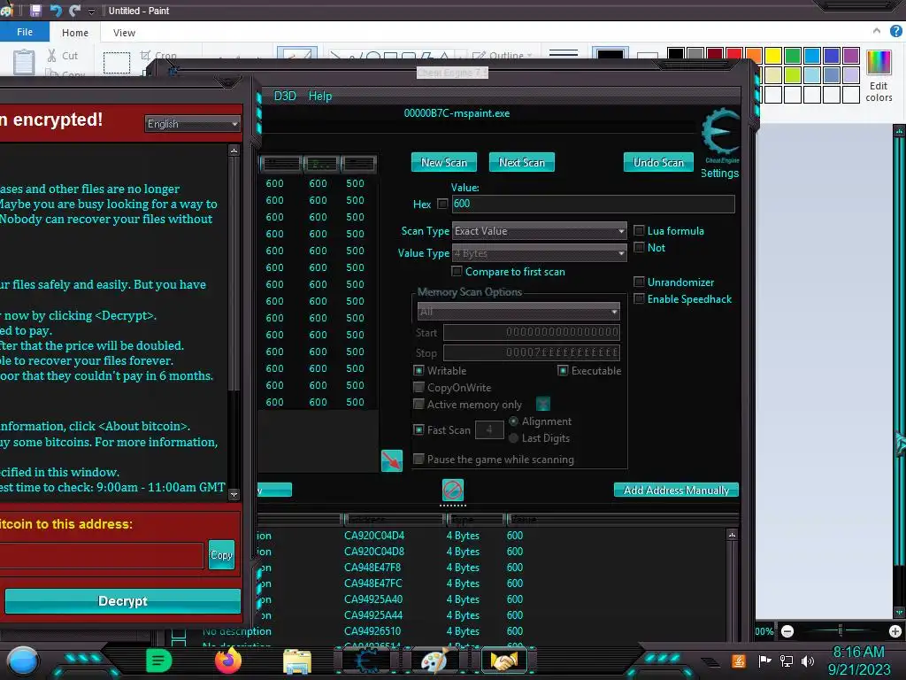This screenshot has height=680, width=906.
Task: Click the Start address field
Action: 532,332
